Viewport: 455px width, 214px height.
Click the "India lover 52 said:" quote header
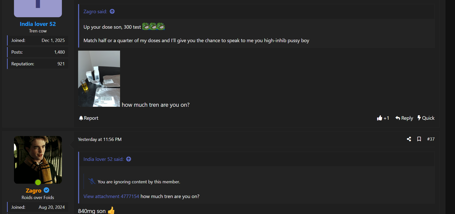tap(103, 159)
